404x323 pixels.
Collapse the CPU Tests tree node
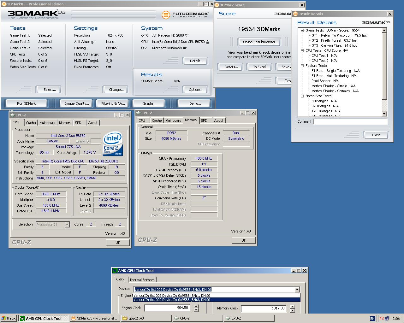(302, 50)
